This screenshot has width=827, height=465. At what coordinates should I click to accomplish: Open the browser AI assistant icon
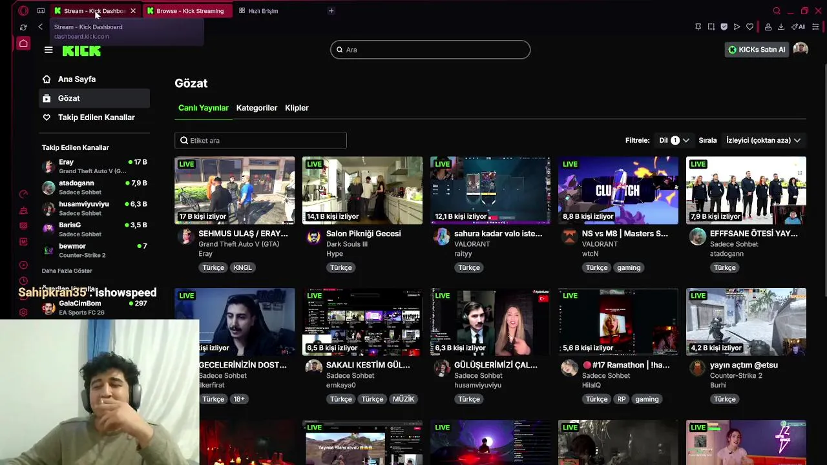pos(799,27)
